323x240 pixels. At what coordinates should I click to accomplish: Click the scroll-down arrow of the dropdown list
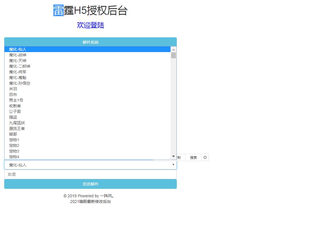[x=173, y=156]
